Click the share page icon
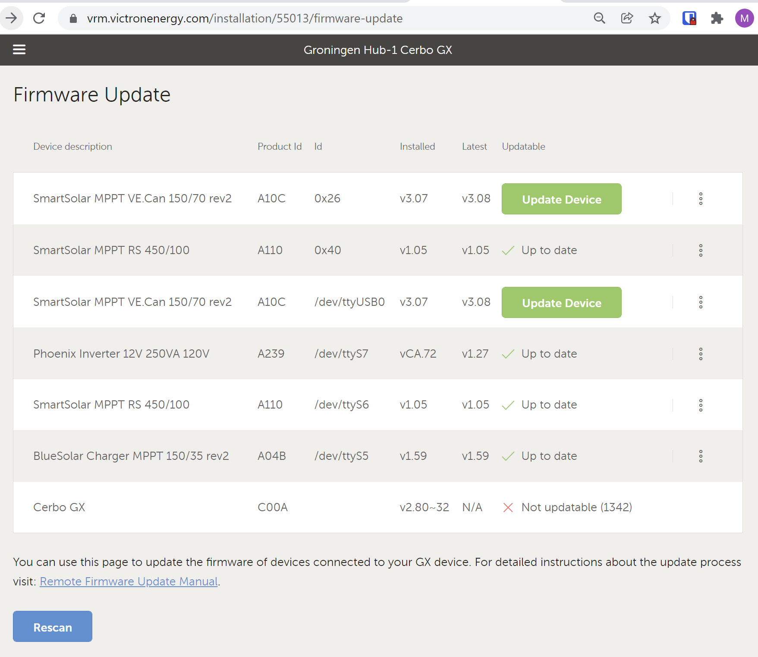Image resolution: width=758 pixels, height=657 pixels. (627, 18)
